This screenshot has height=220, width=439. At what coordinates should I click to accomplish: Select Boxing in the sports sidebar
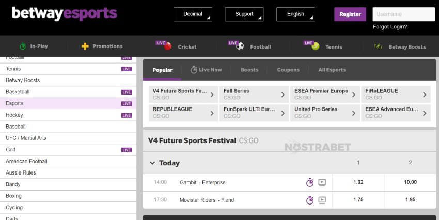[x=68, y=196]
